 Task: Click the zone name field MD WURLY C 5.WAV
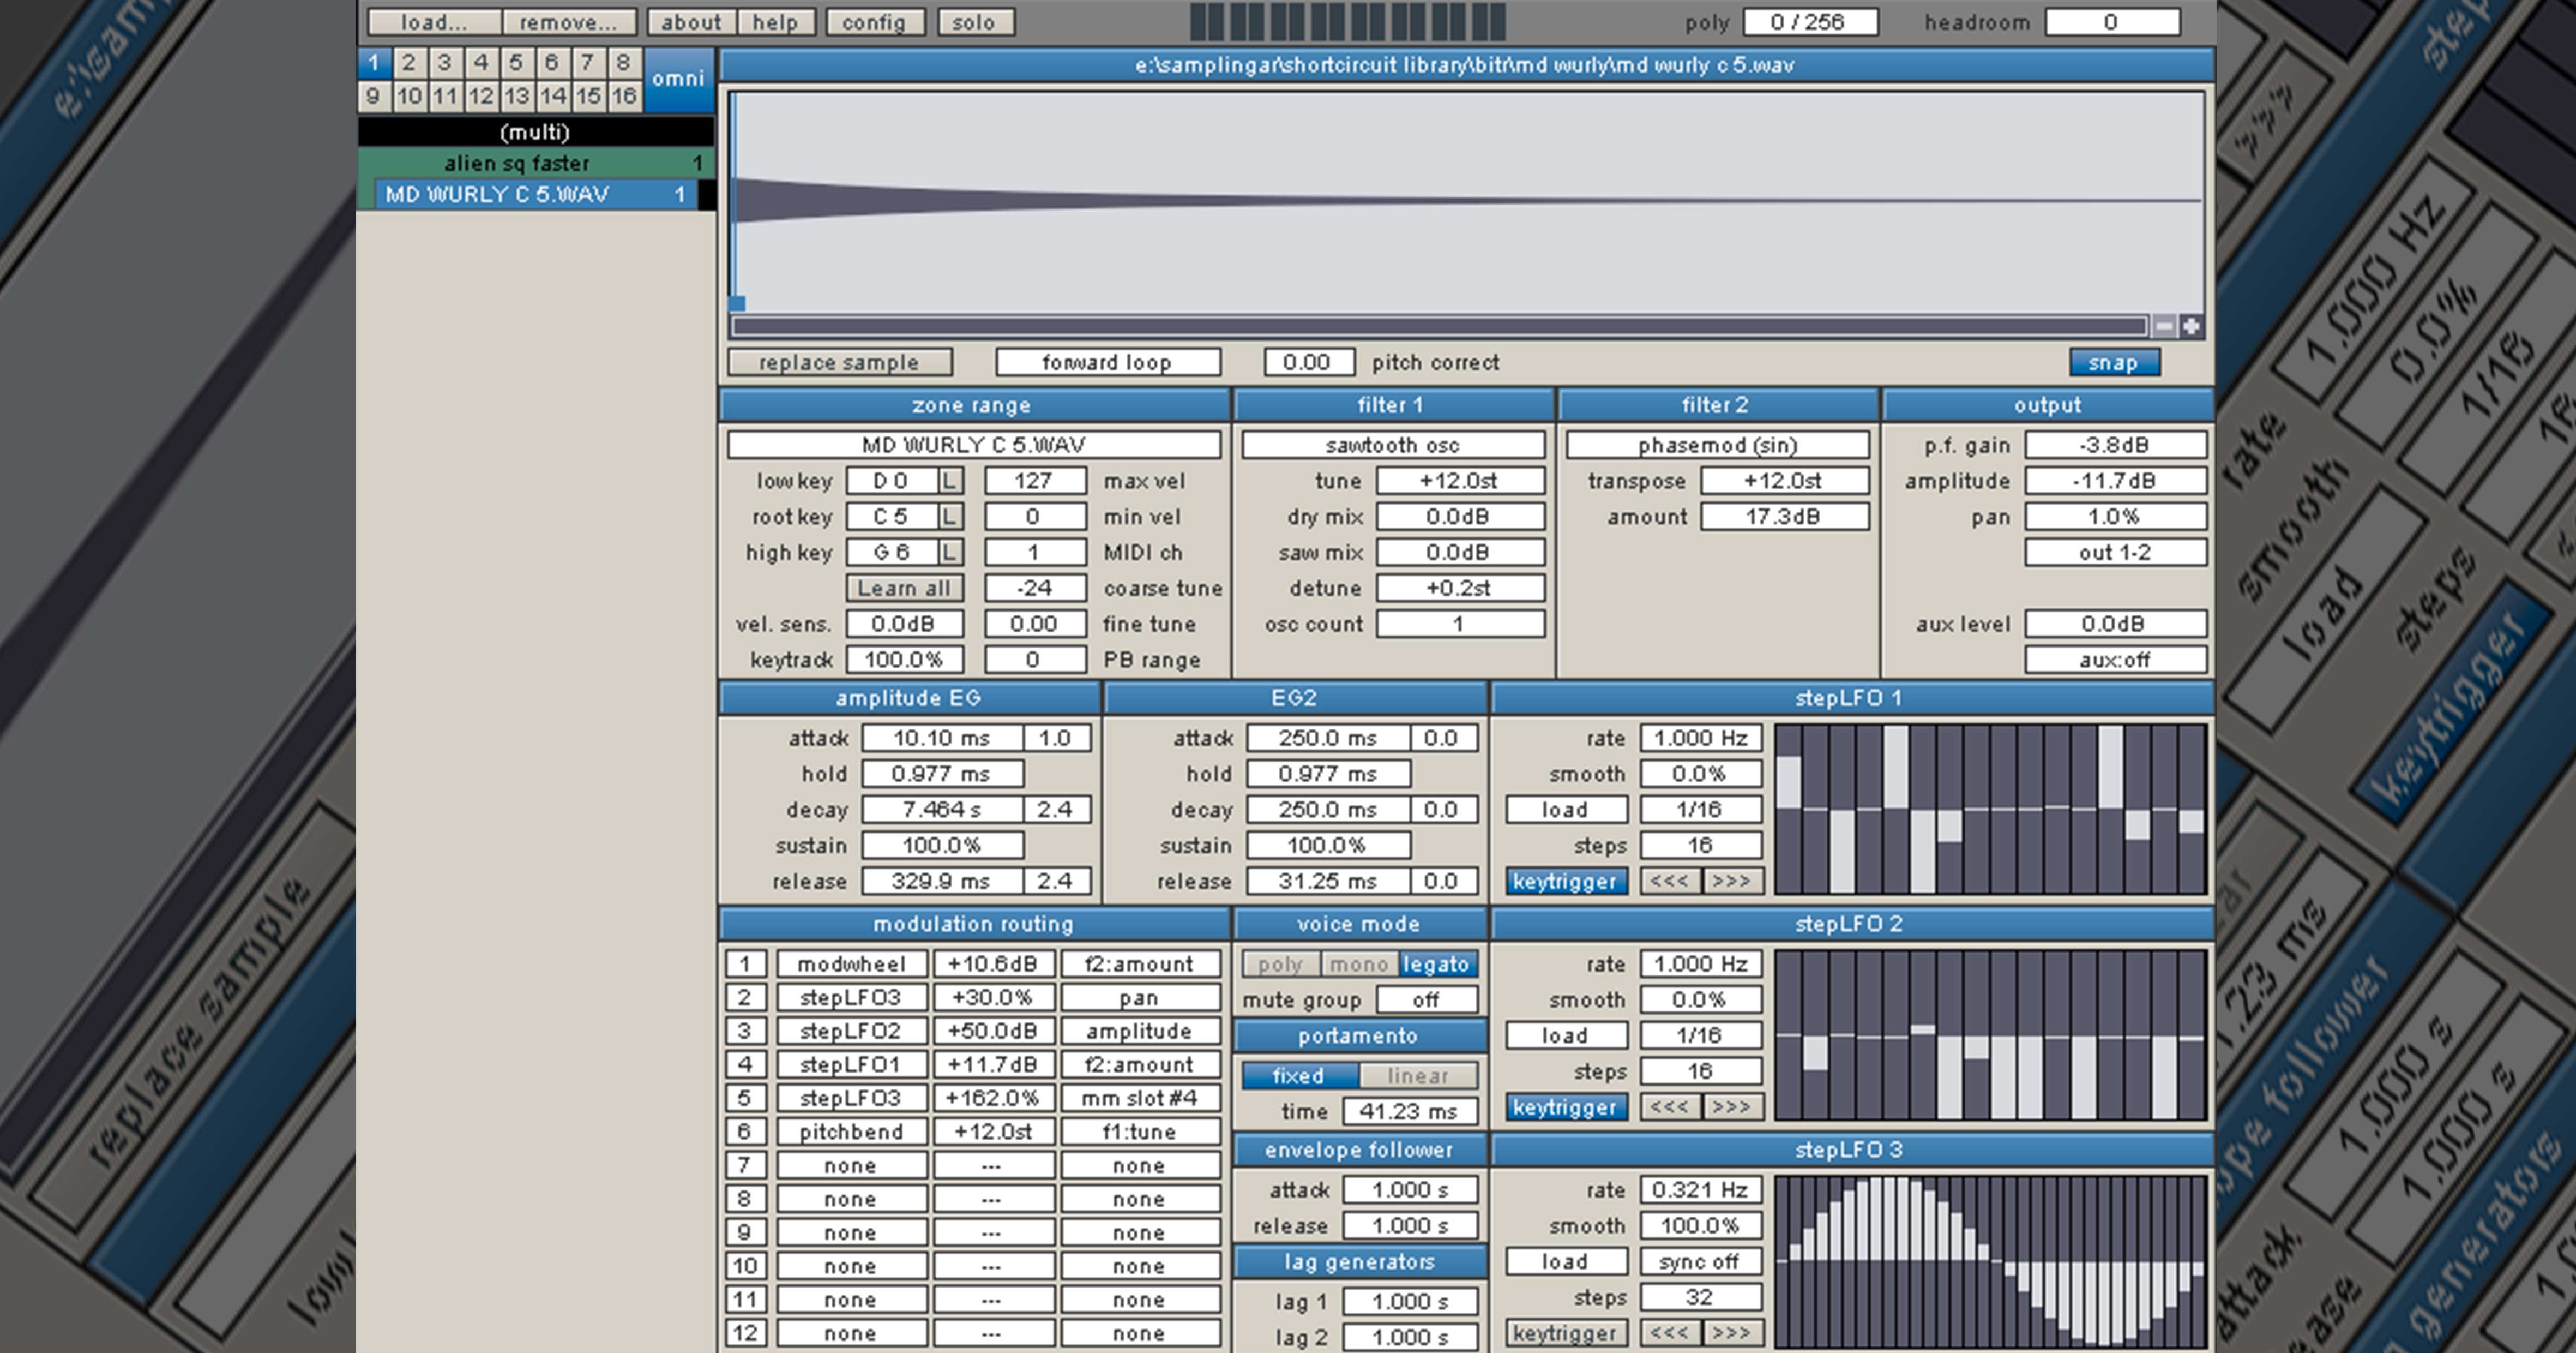(x=974, y=445)
